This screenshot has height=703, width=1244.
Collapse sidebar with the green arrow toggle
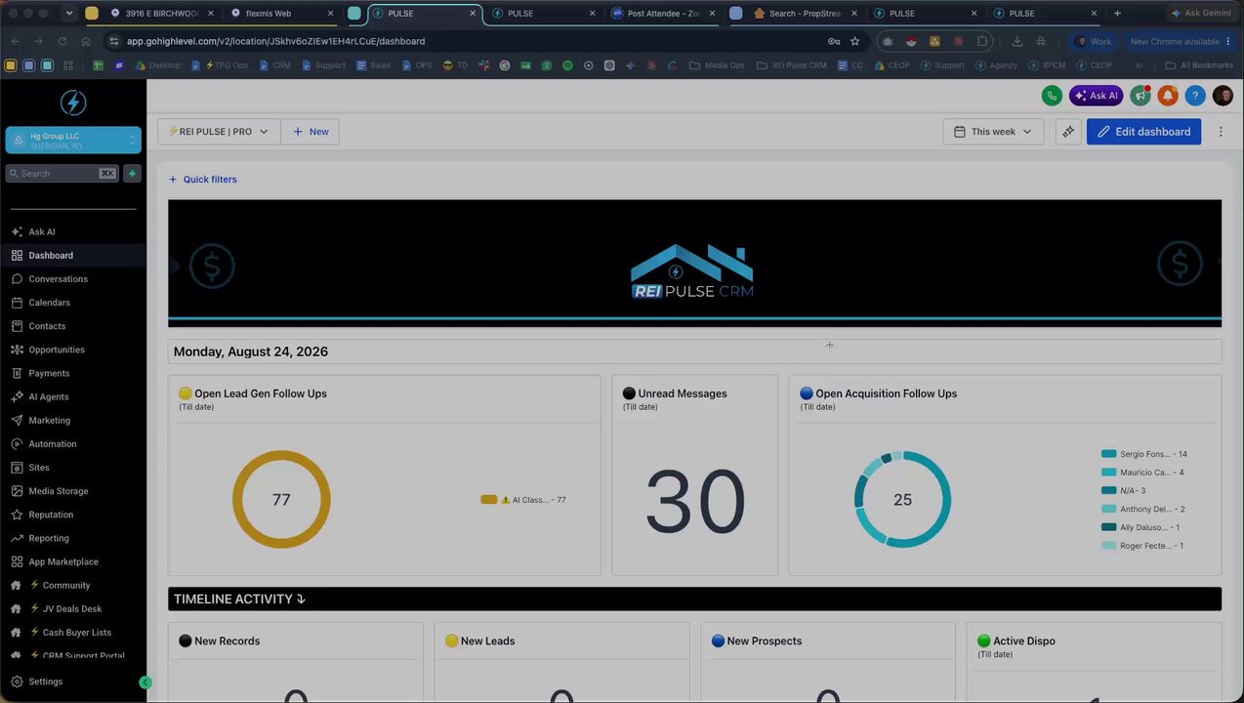(x=145, y=682)
